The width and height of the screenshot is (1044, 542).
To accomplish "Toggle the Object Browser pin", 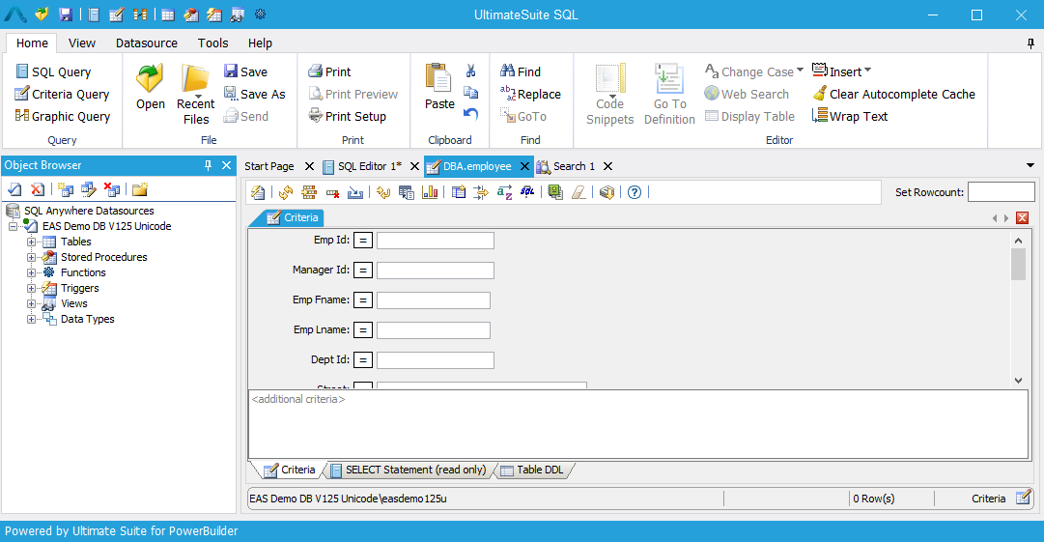I will click(x=208, y=166).
